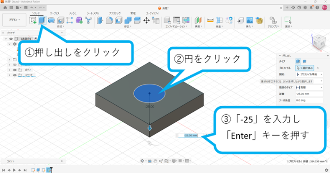This screenshot has height=173, width=330.
Task: Open the Data Panel grid icon
Action: point(11,8)
